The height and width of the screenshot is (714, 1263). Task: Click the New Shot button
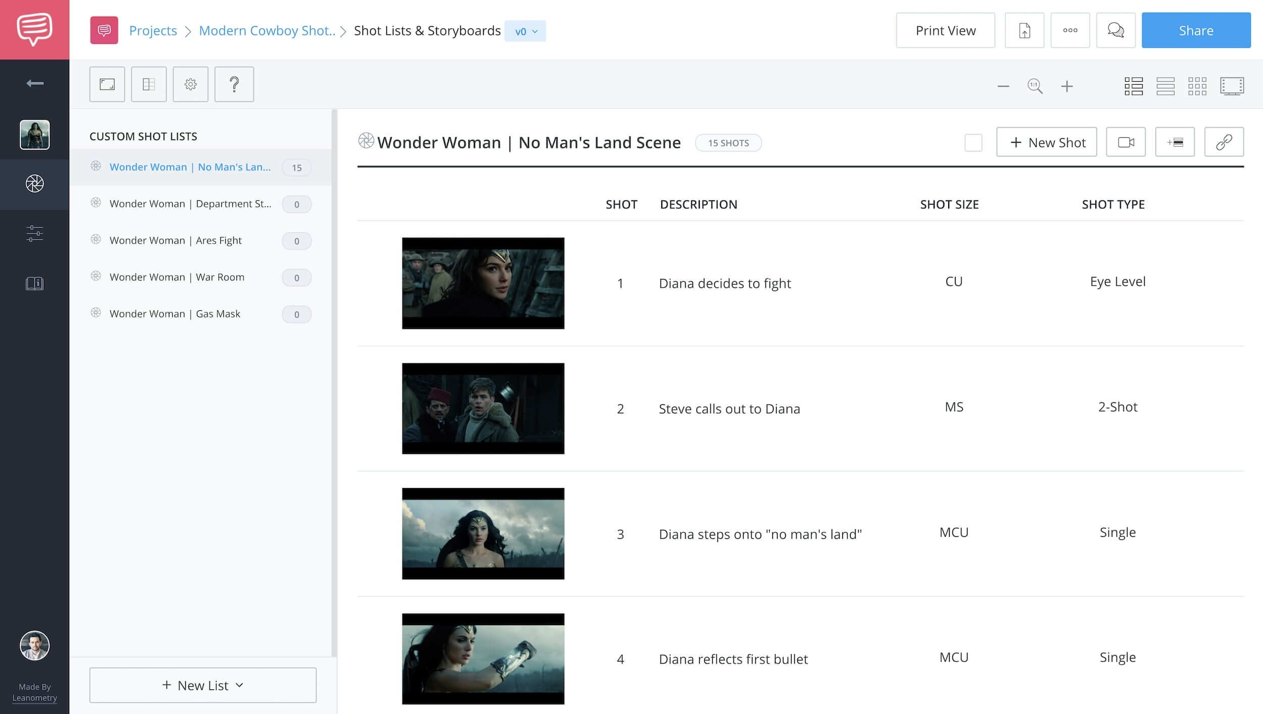[1046, 141]
